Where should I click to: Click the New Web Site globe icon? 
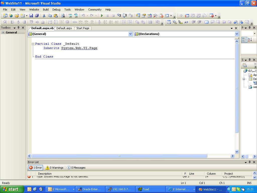point(11,16)
